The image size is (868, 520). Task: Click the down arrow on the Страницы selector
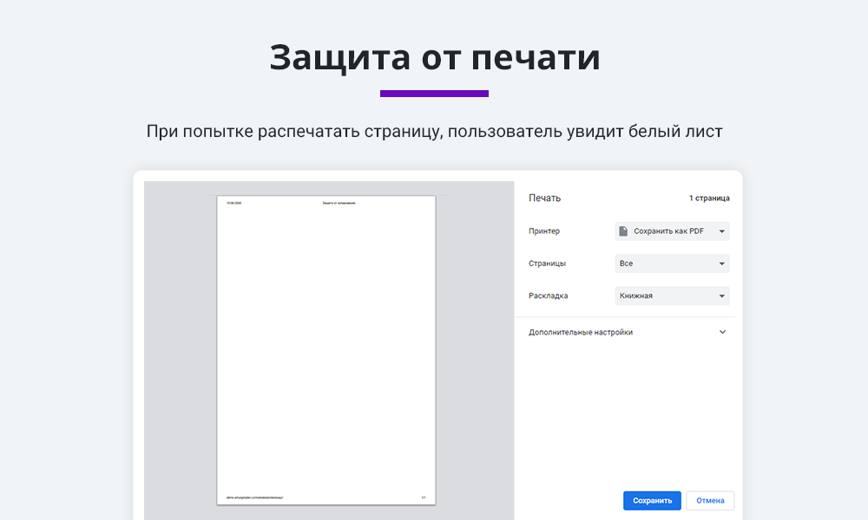pyautogui.click(x=720, y=263)
